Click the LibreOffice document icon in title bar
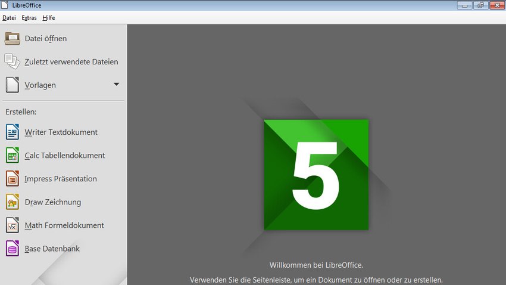Image resolution: width=506 pixels, height=285 pixels. pyautogui.click(x=4, y=5)
